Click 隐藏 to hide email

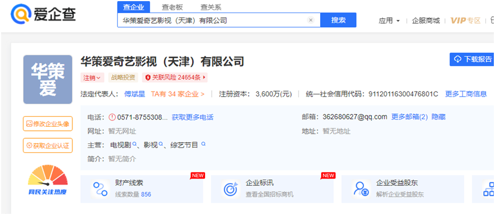click(439, 117)
